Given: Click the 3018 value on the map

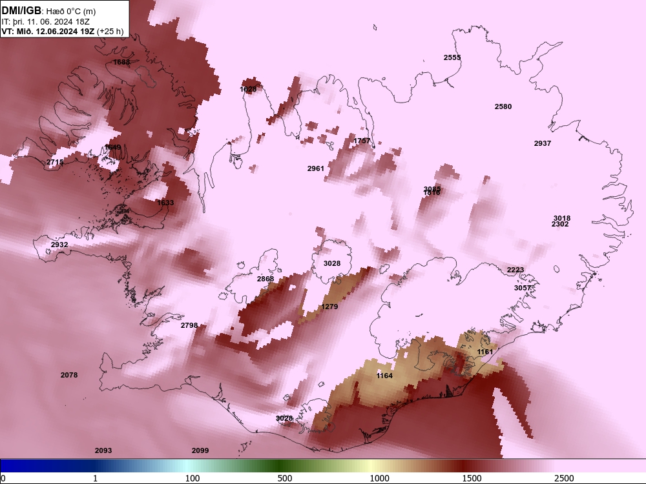Looking at the screenshot, I should pyautogui.click(x=561, y=218).
